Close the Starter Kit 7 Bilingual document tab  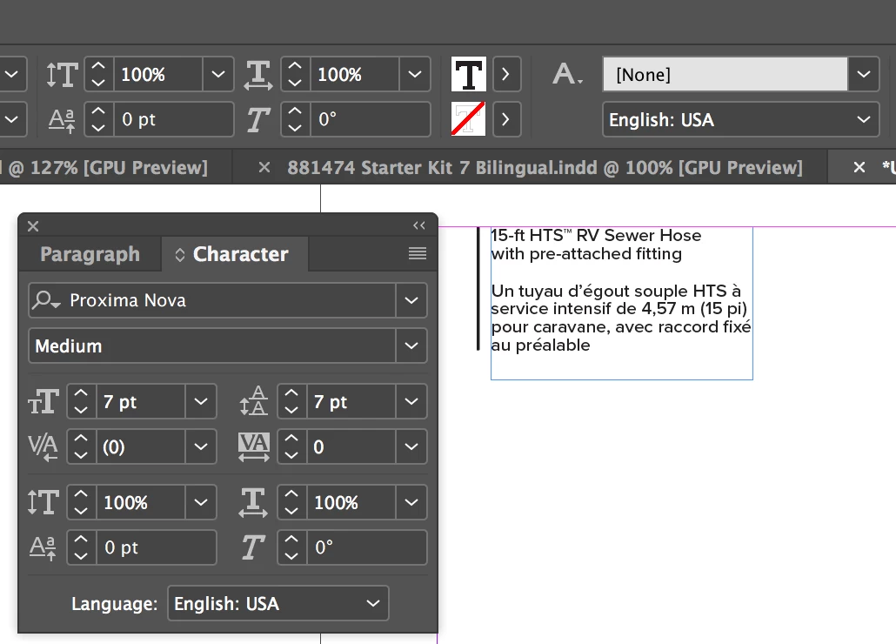pyautogui.click(x=264, y=168)
